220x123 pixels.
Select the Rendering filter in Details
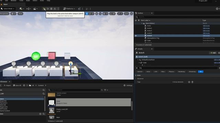click(181, 72)
